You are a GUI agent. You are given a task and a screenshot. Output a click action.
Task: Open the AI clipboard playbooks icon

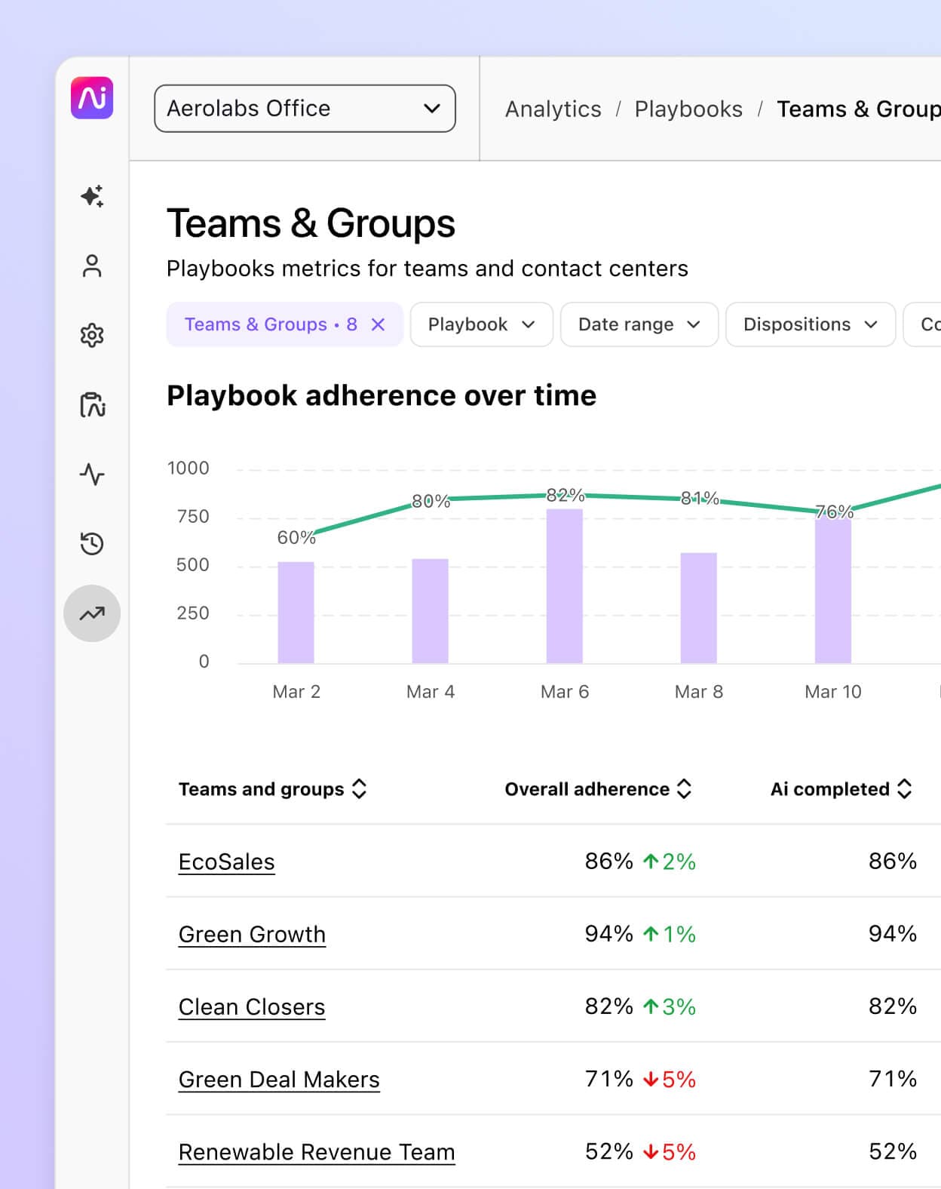[x=92, y=405]
